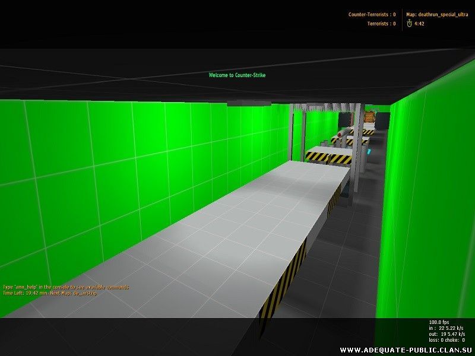Click the Terrorists : 0 score text

(381, 24)
